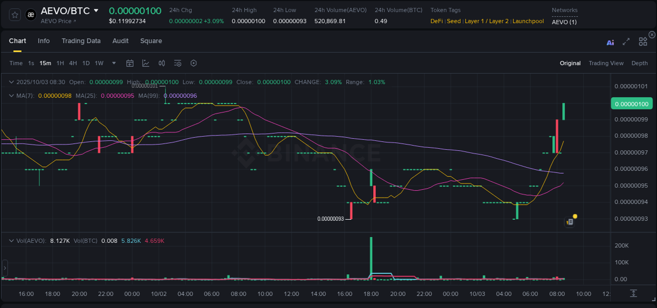Switch to the Trading Data tab
This screenshot has height=308, width=657.
(x=81, y=41)
